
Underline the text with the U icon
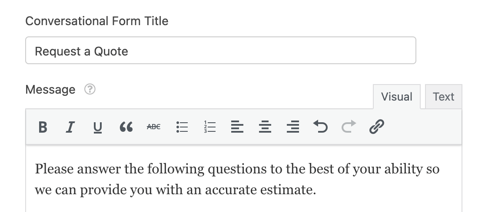pyautogui.click(x=98, y=127)
